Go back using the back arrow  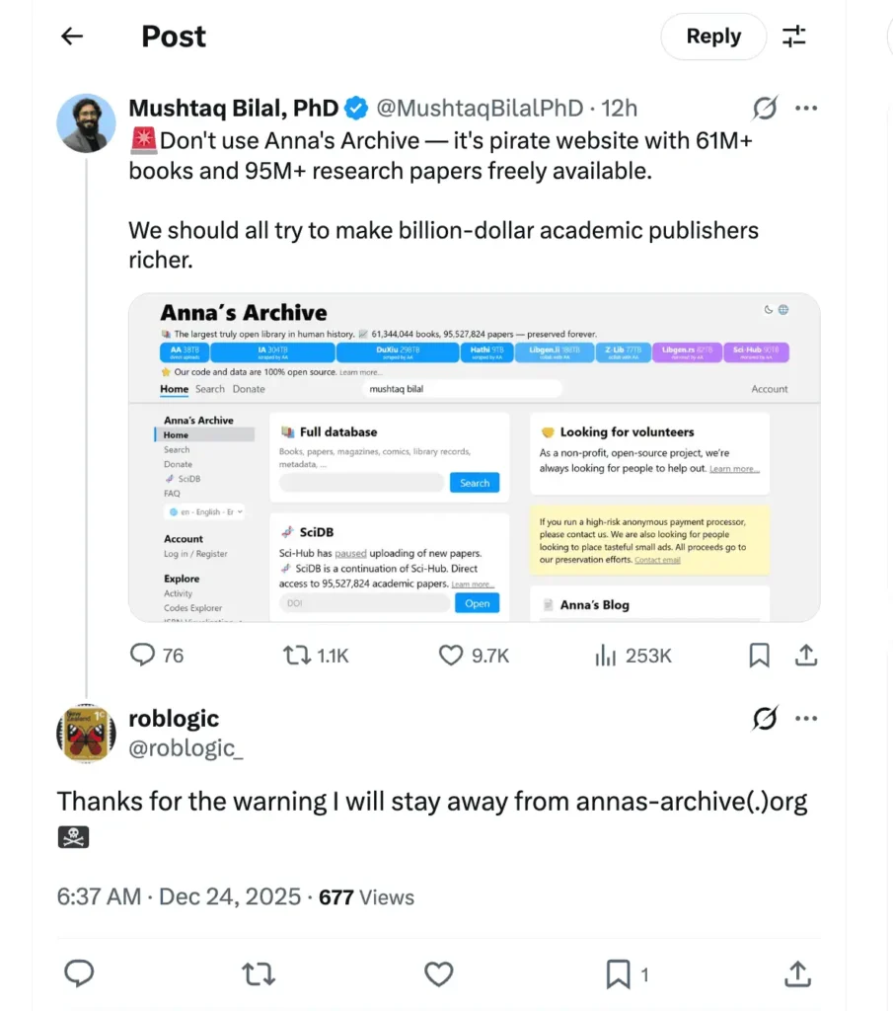click(x=72, y=38)
